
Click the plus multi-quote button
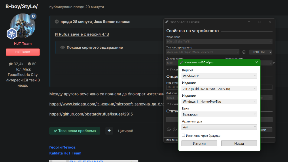click(109, 131)
